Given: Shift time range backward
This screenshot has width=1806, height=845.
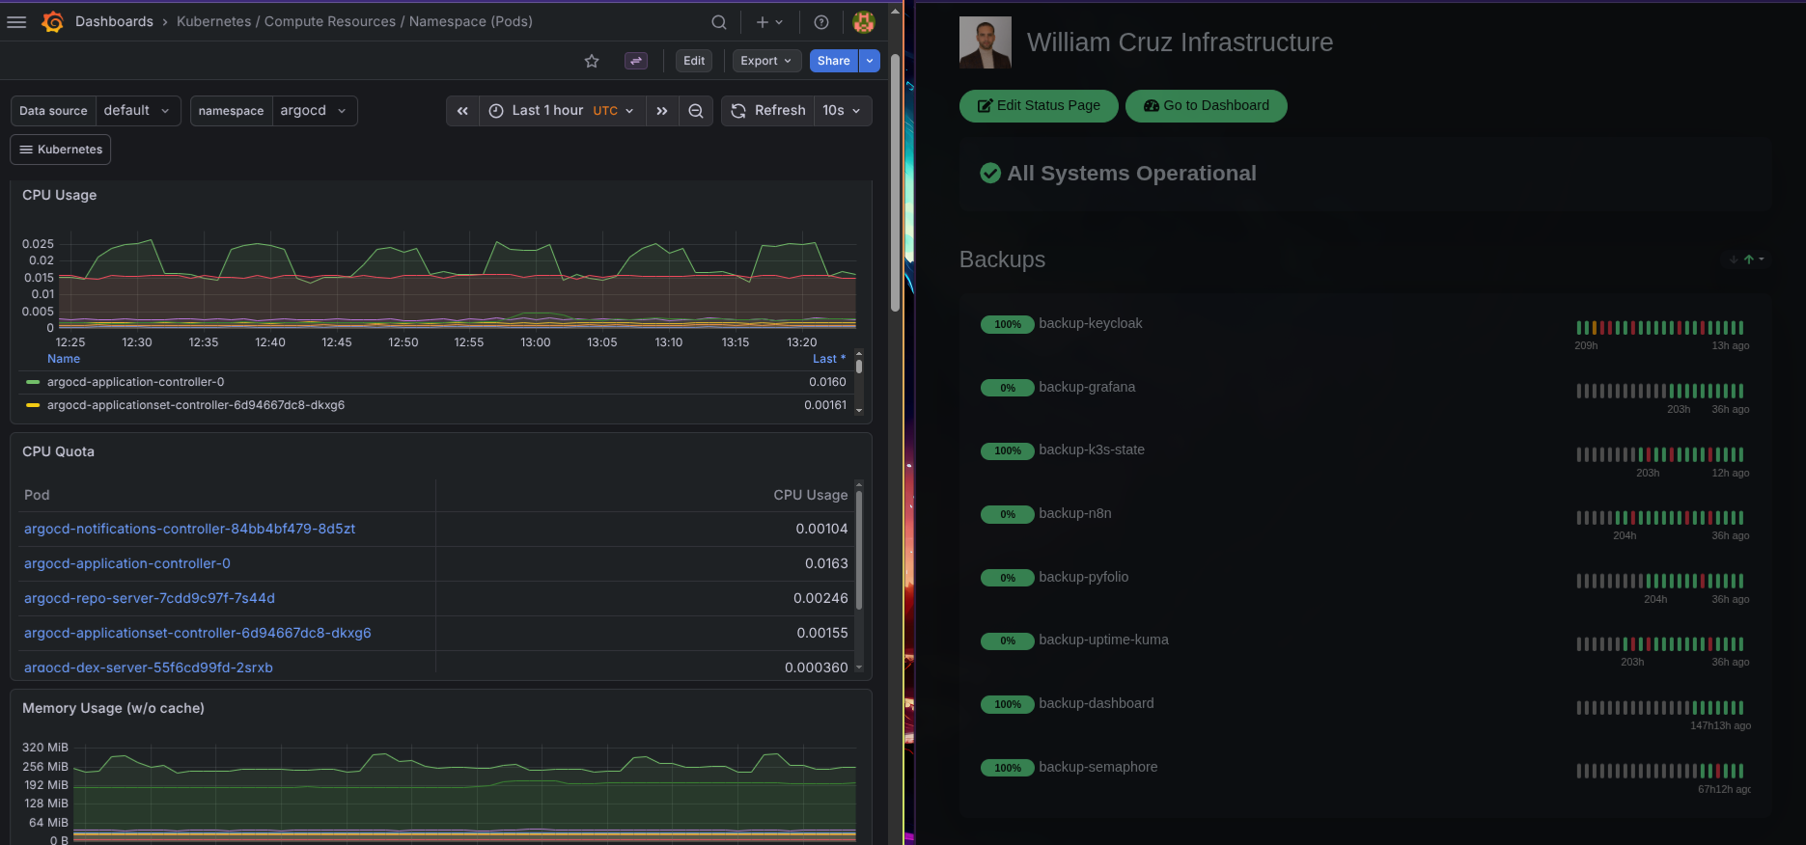Looking at the screenshot, I should (462, 111).
